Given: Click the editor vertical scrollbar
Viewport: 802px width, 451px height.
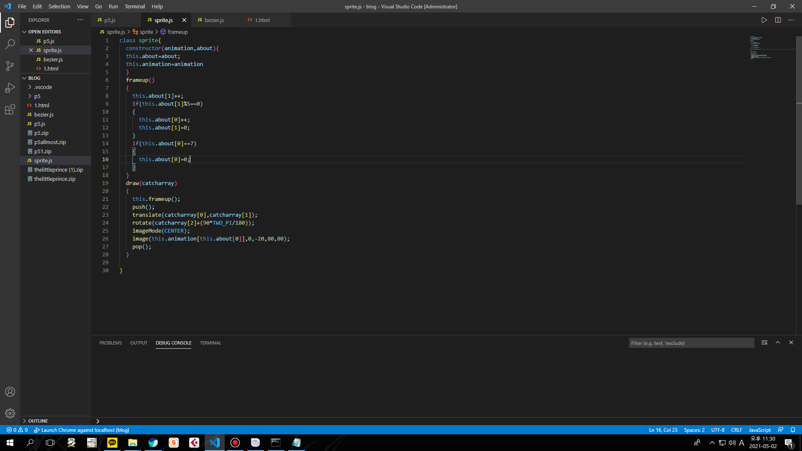Looking at the screenshot, I should [799, 125].
